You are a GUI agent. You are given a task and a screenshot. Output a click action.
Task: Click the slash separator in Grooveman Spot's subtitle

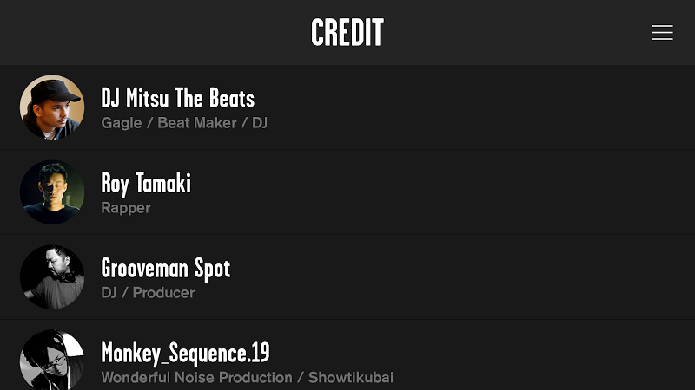[x=124, y=293]
